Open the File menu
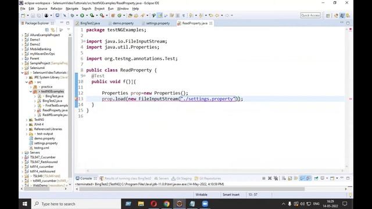This screenshot has width=372, height=209. click(23, 9)
